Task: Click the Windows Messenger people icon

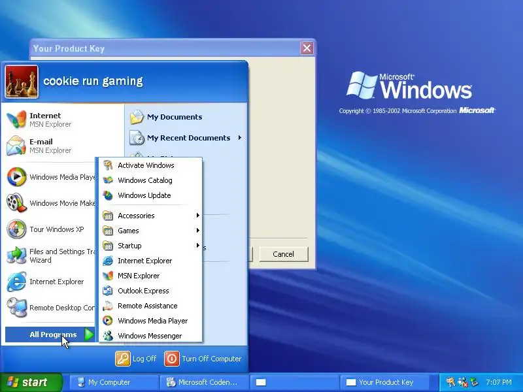Action: [108, 336]
